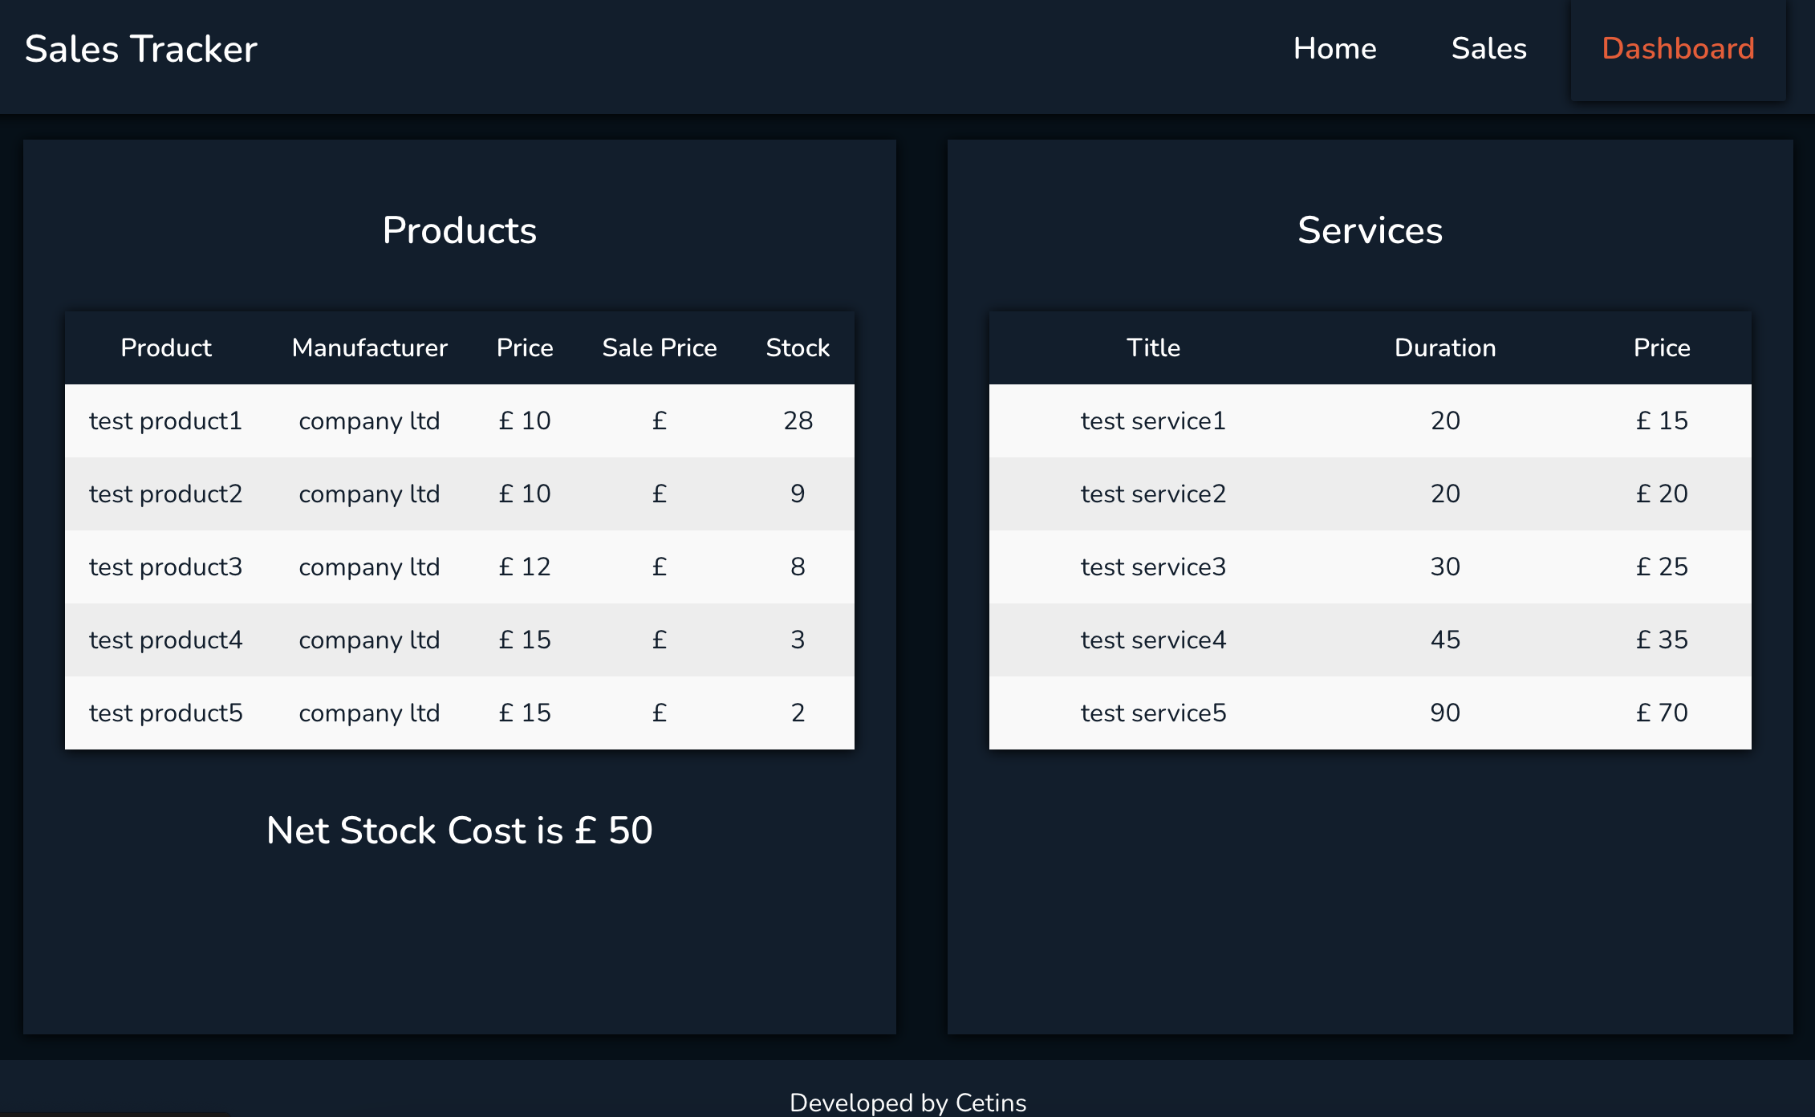This screenshot has width=1815, height=1117.
Task: Select the test product5 row
Action: tap(459, 713)
